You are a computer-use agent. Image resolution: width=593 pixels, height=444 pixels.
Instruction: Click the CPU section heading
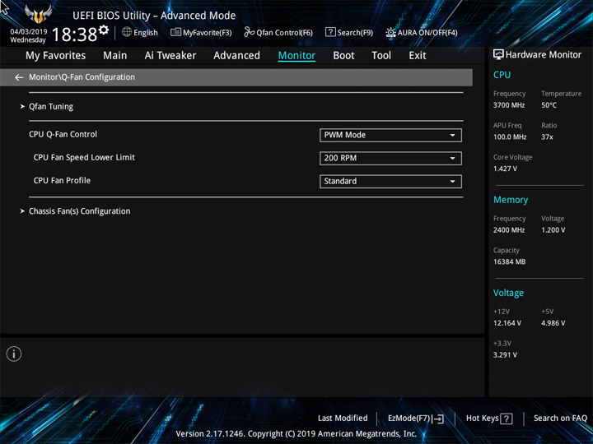point(502,75)
